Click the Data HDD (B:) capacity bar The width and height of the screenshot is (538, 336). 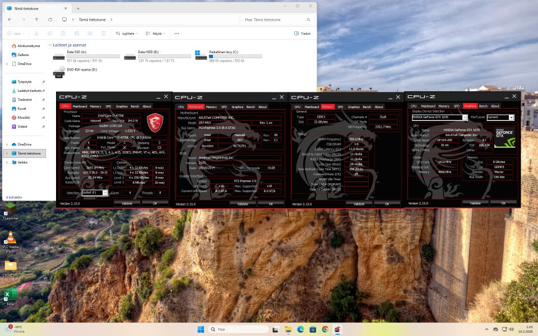point(164,56)
